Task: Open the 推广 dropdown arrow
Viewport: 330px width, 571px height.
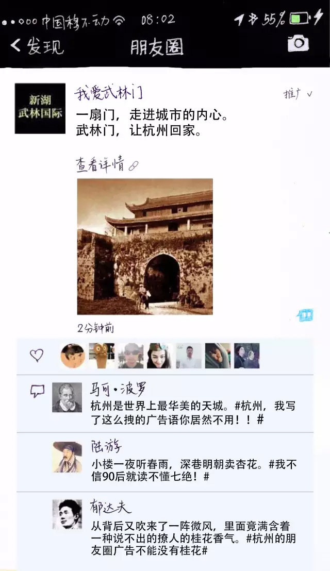Action: [309, 94]
